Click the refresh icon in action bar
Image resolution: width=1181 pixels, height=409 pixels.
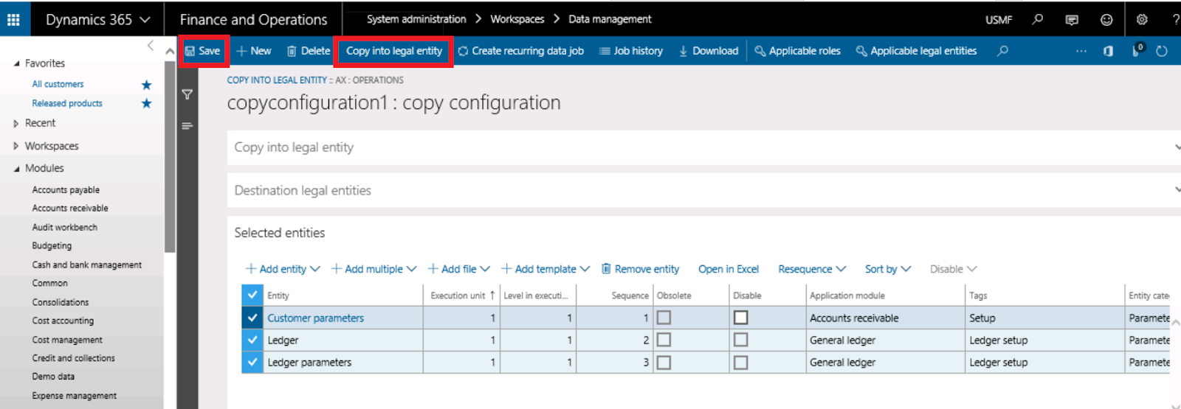click(1162, 51)
